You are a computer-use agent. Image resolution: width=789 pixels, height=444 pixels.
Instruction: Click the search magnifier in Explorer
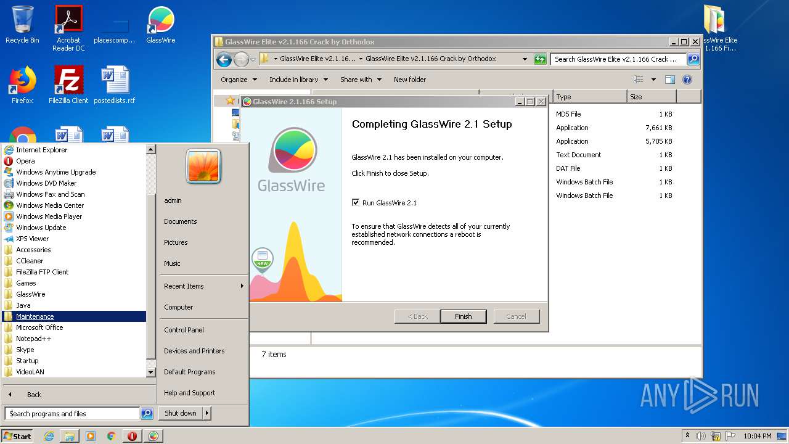click(x=693, y=59)
